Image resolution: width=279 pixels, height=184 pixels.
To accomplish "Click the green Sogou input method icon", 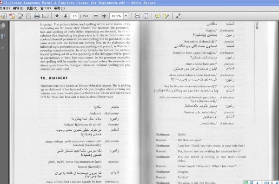I will pos(246,183).
